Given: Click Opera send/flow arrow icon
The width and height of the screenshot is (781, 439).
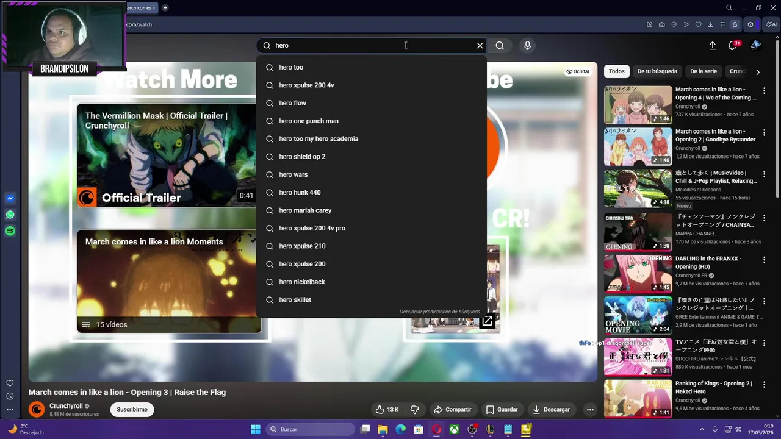Looking at the screenshot, I should coord(686,24).
